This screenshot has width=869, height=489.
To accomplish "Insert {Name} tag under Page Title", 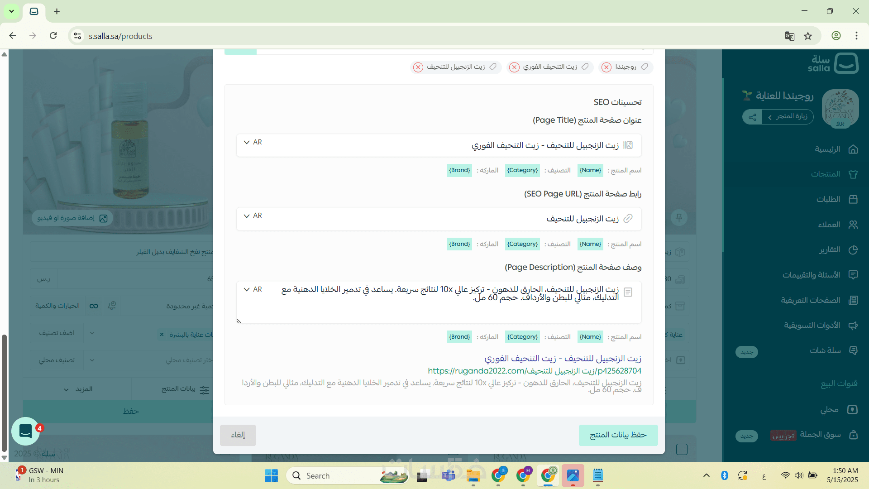I will click(590, 170).
